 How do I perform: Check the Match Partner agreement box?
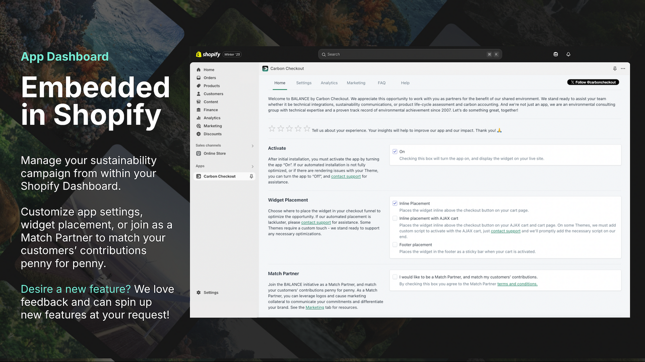(x=395, y=277)
